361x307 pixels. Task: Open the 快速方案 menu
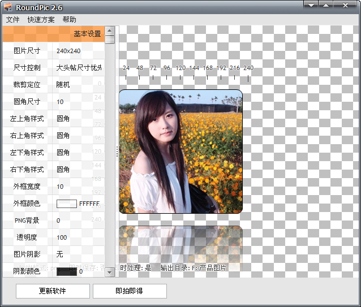(x=41, y=20)
